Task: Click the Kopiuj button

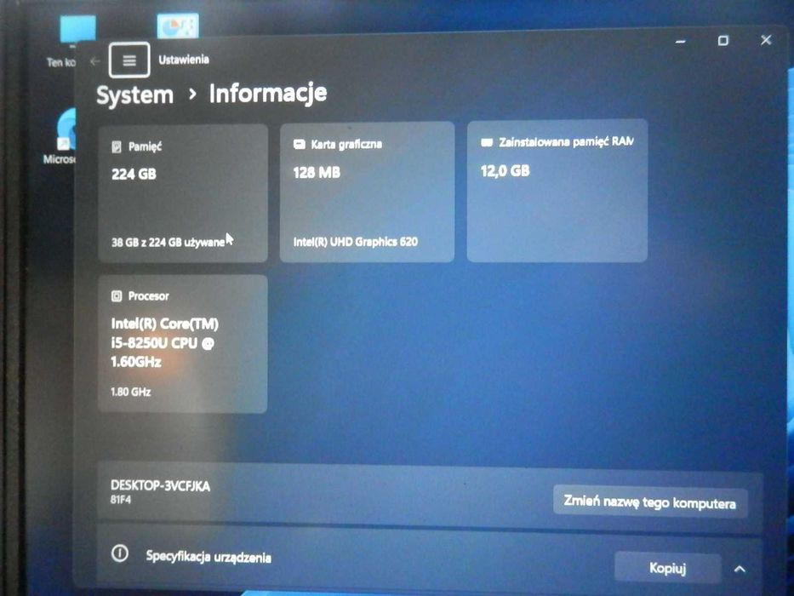Action: pyautogui.click(x=667, y=568)
